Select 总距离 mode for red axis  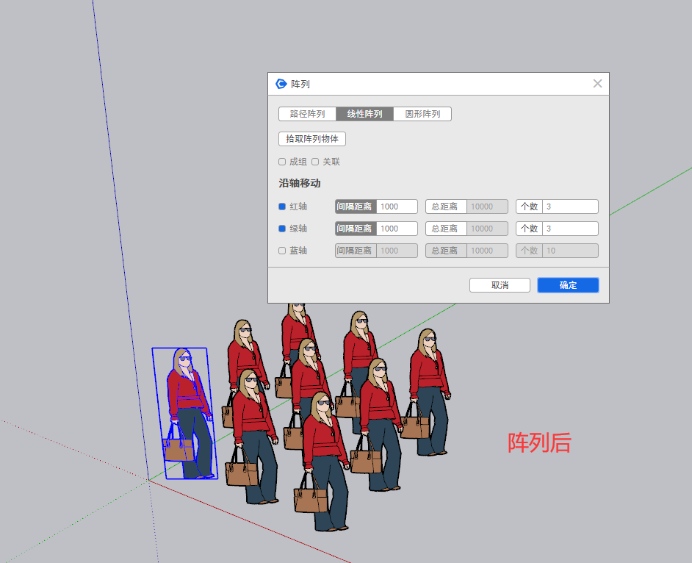(x=446, y=207)
